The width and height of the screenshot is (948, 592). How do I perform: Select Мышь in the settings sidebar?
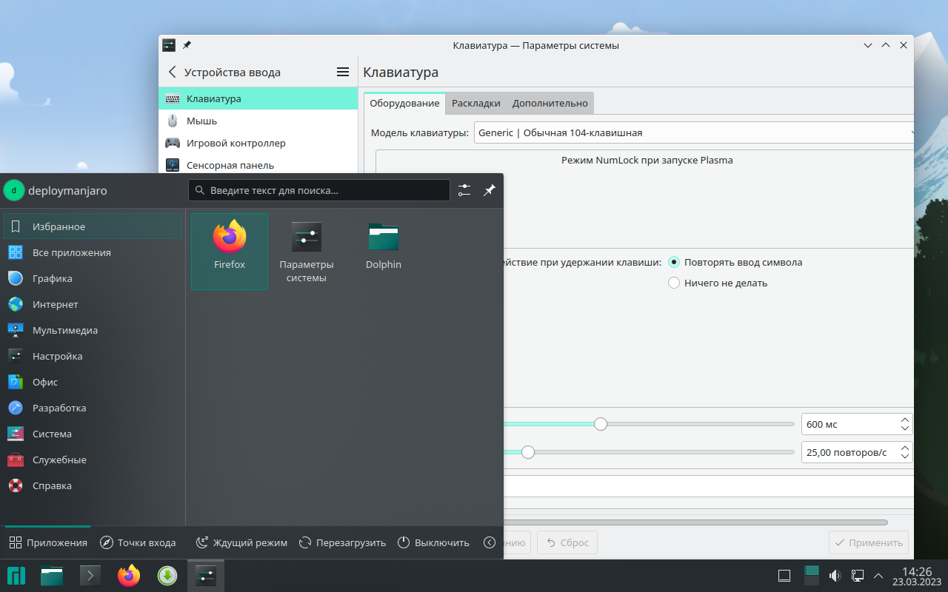(x=258, y=121)
